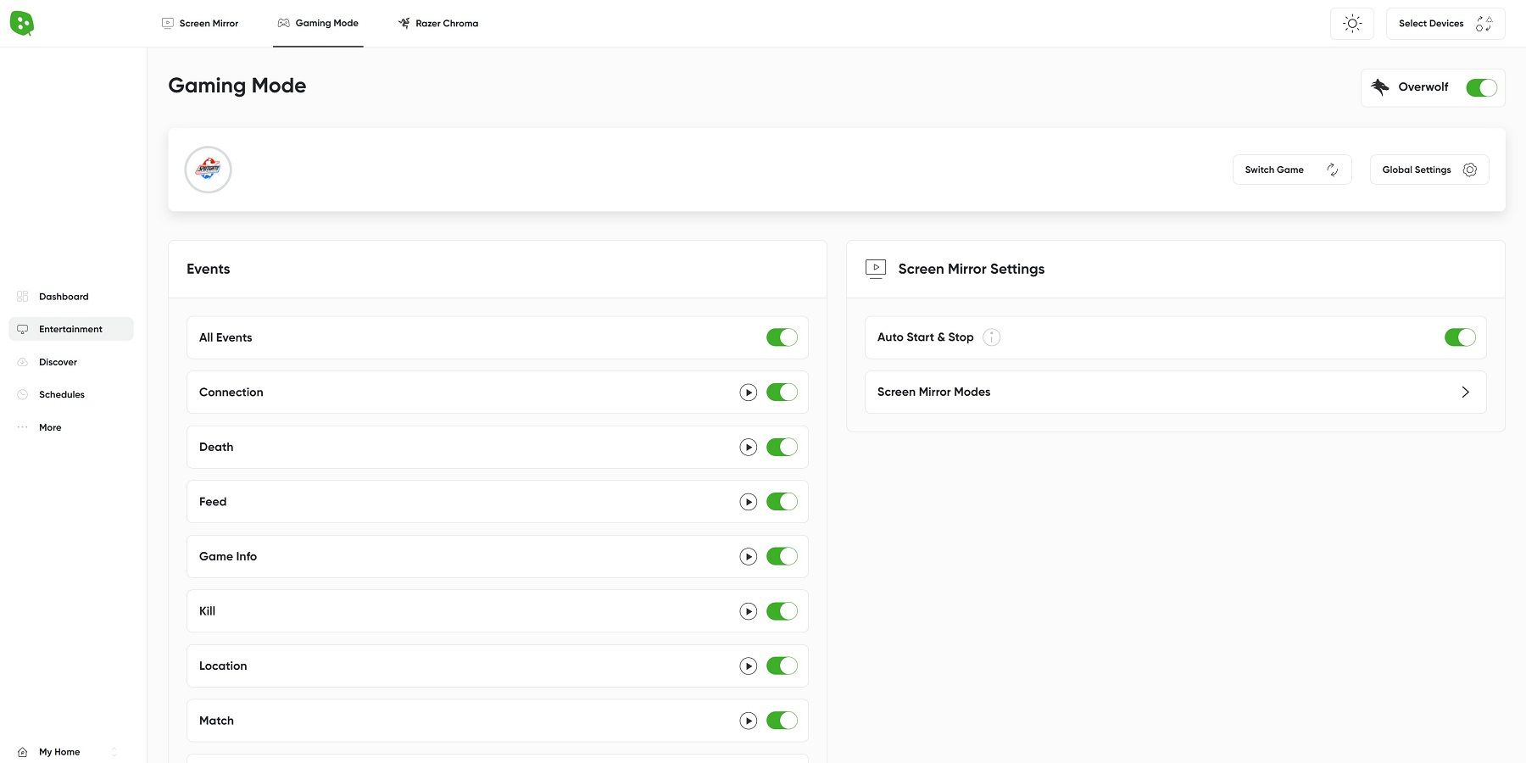Open the Screen Mirror tab
Screen dimensions: 1526x763
point(200,23)
